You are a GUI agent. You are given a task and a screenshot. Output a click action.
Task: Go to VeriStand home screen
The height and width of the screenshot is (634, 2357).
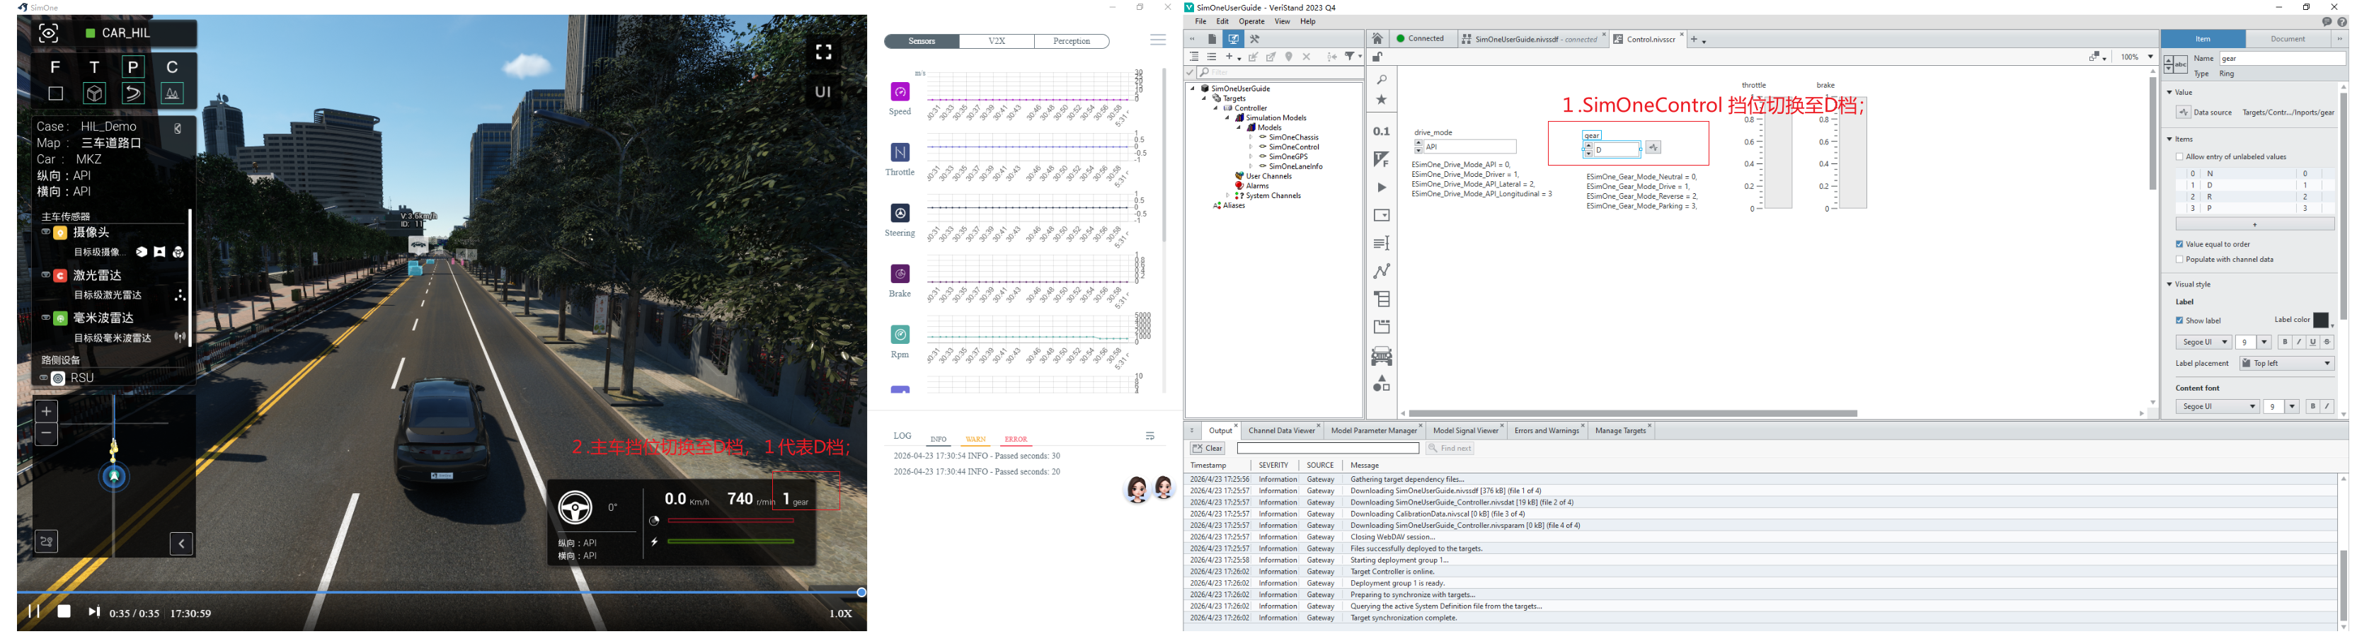click(1377, 38)
